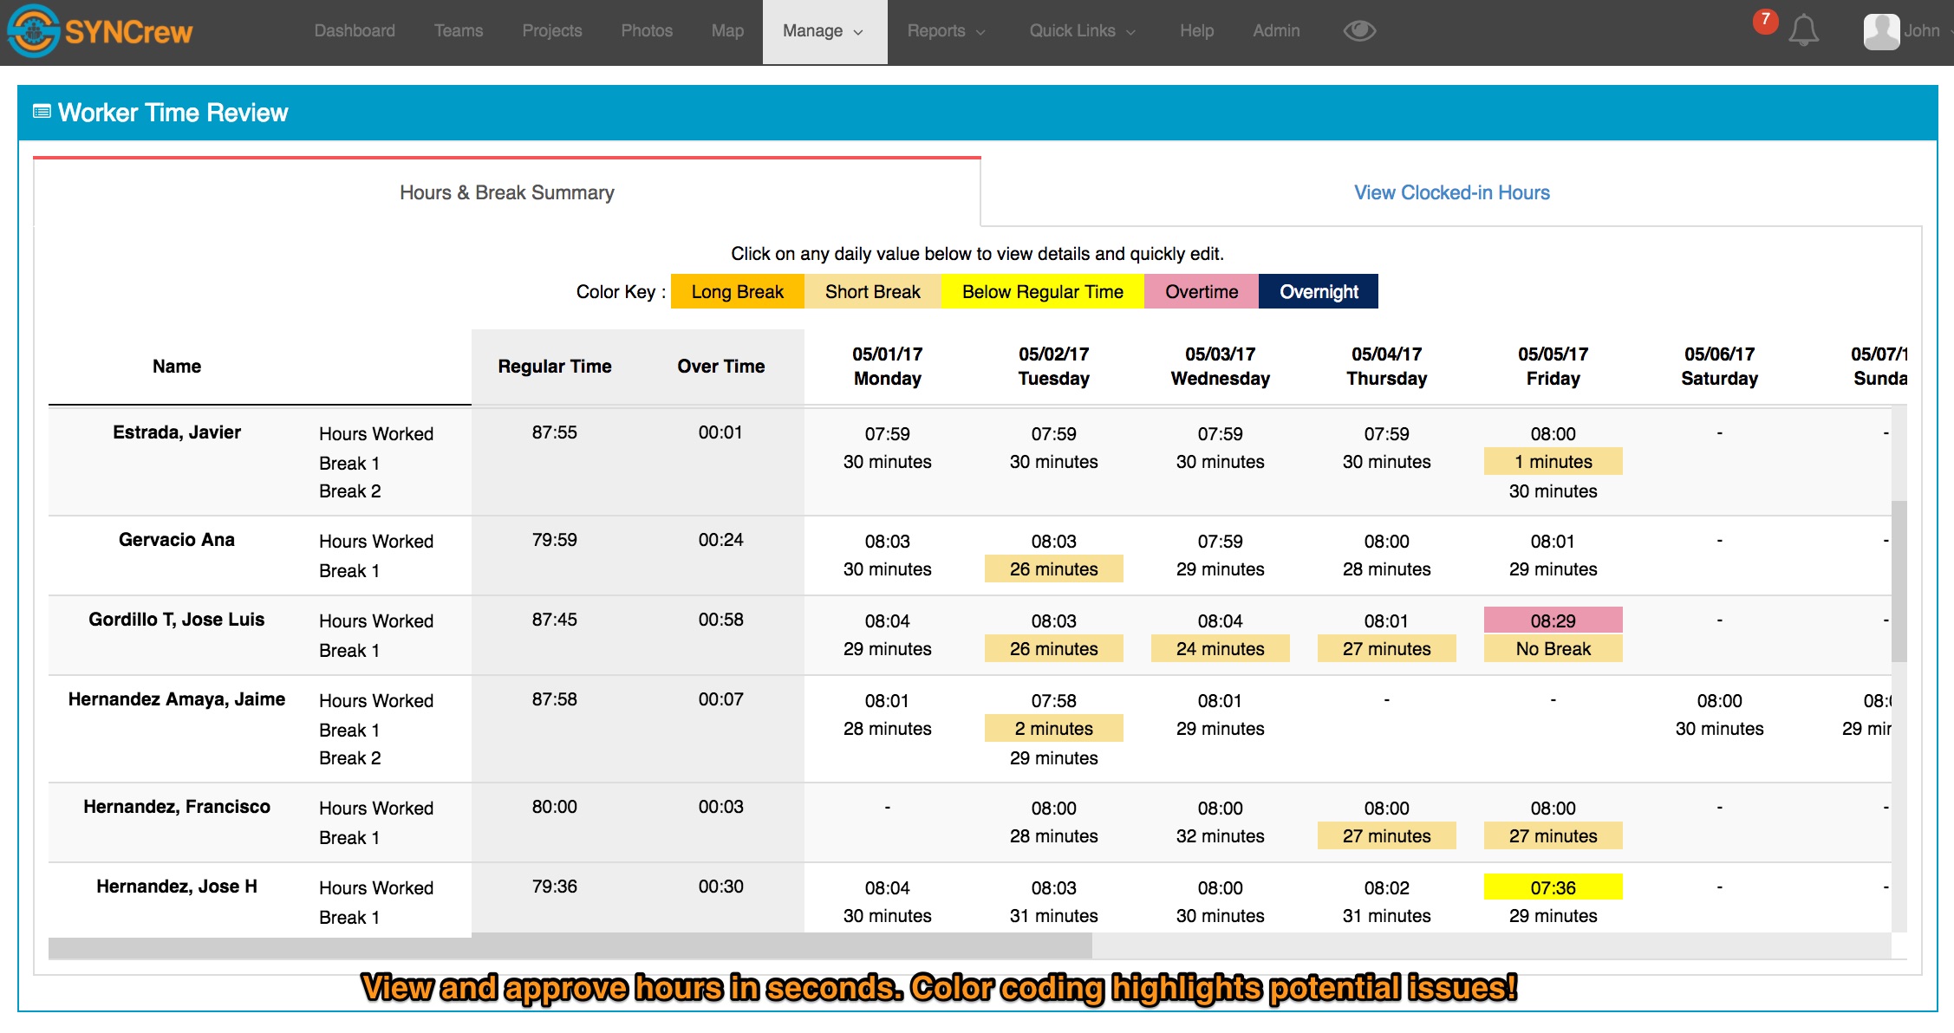Open Gordillo's Friday 08:29 overtime value
Image resolution: width=1954 pixels, height=1033 pixels.
click(1553, 620)
